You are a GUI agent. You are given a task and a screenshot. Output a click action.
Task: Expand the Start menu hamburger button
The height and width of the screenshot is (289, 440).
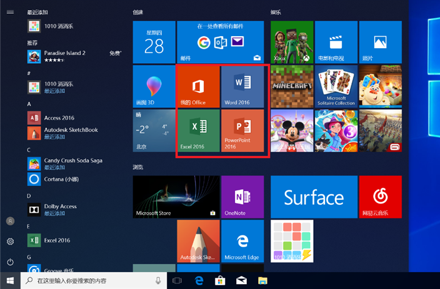pos(11,12)
